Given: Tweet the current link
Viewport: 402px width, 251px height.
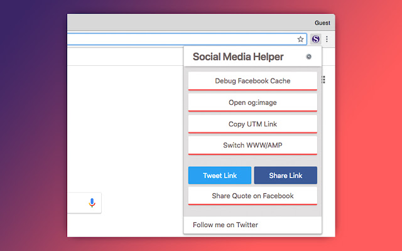Looking at the screenshot, I should 220,175.
